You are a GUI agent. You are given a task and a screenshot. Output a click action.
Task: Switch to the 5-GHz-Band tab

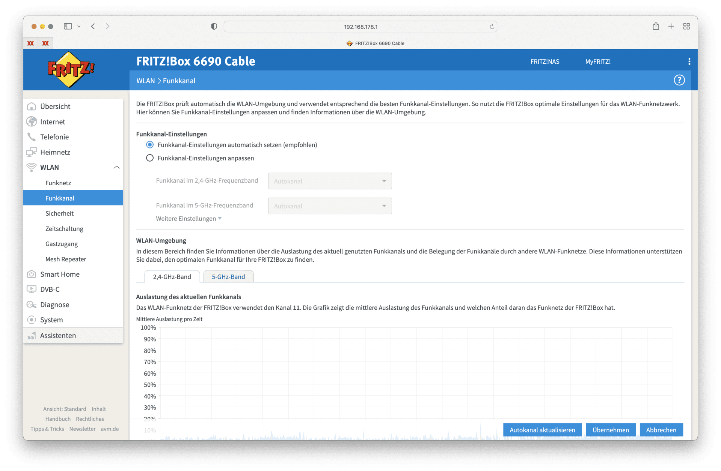pos(228,276)
